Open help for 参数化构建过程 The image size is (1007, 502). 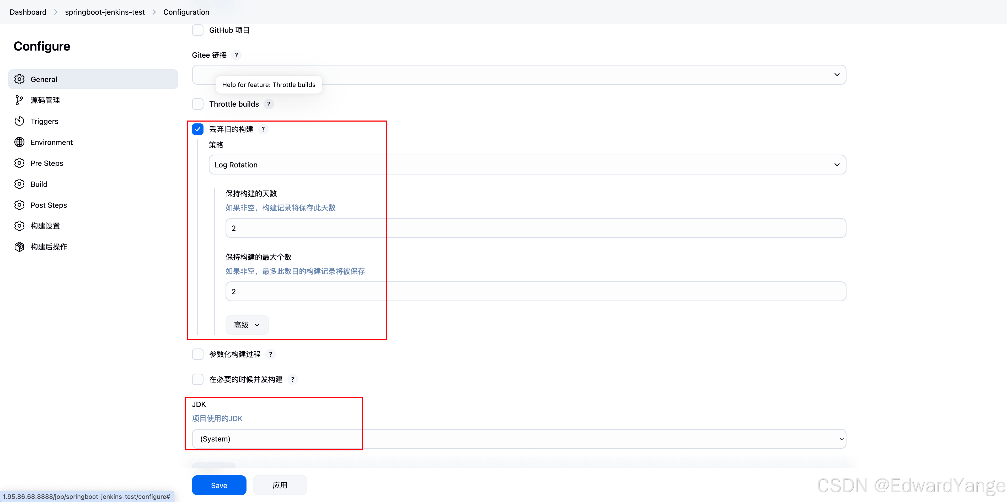click(x=271, y=354)
